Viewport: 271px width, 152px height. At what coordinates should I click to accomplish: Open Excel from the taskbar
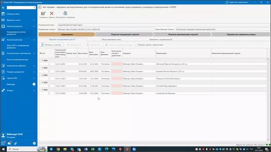coord(93,149)
